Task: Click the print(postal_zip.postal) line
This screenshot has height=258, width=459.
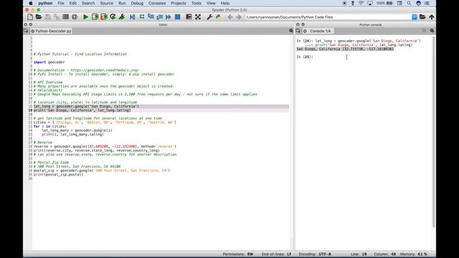Action: 58,174
